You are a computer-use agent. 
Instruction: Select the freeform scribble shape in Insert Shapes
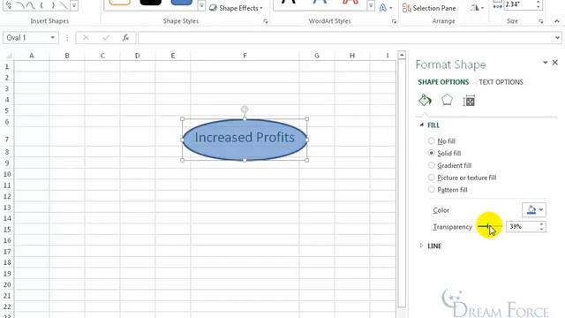pos(8,5)
